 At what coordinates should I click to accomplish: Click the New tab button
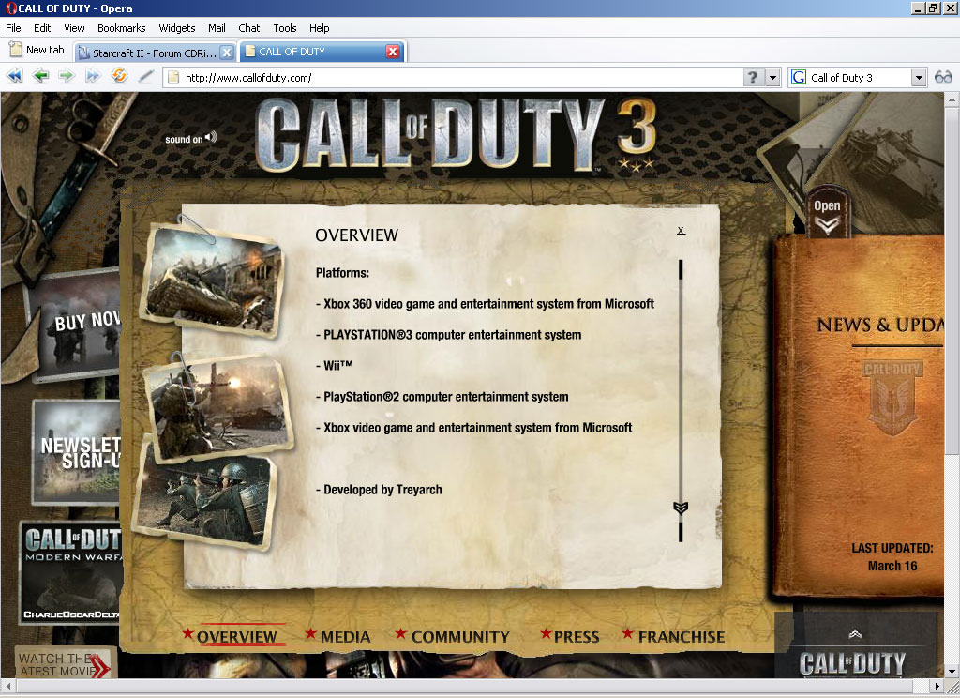click(x=37, y=51)
